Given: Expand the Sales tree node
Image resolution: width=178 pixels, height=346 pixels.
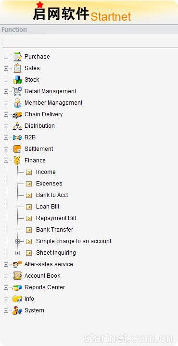Looking at the screenshot, I should [x=6, y=68].
